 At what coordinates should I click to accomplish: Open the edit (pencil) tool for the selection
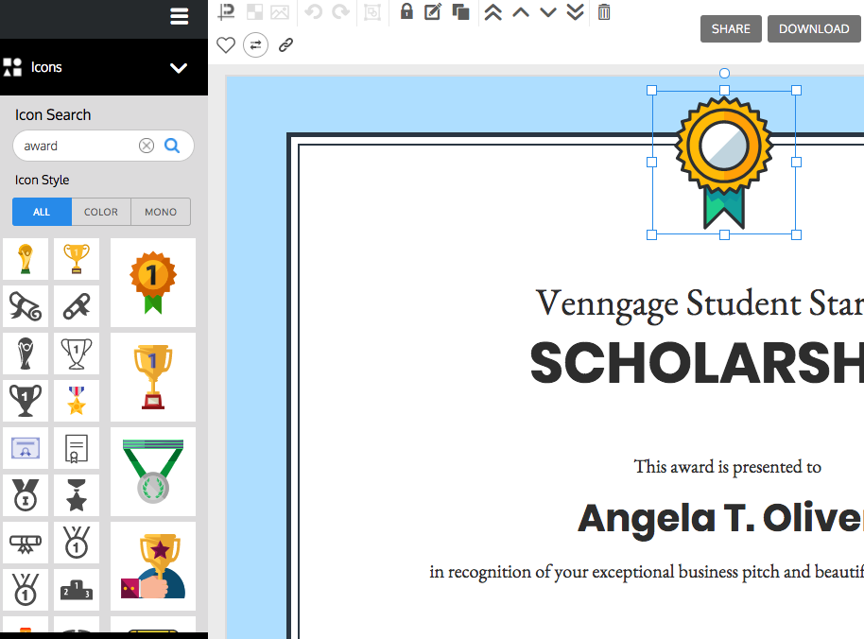click(x=433, y=12)
